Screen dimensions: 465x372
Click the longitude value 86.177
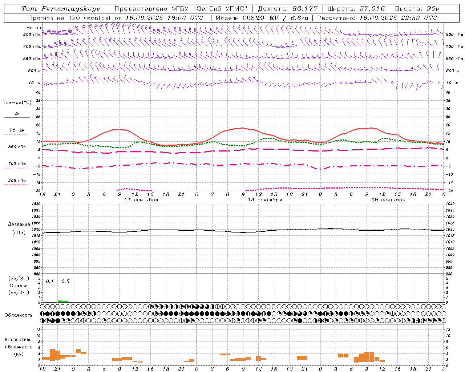tap(306, 9)
